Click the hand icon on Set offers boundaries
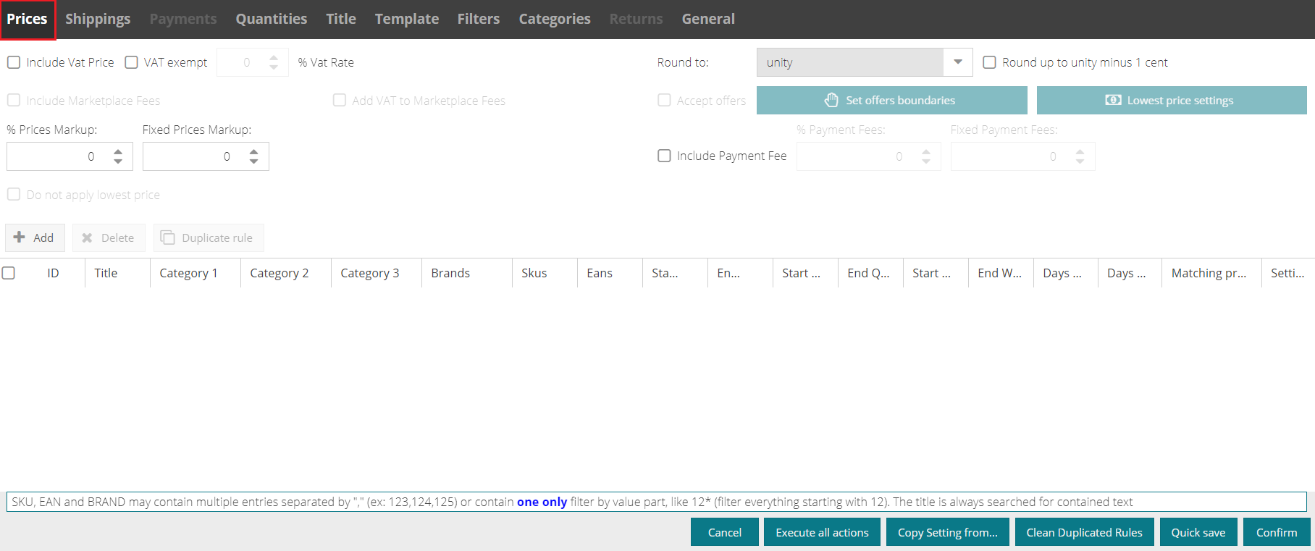The width and height of the screenshot is (1315, 551). [x=831, y=100]
